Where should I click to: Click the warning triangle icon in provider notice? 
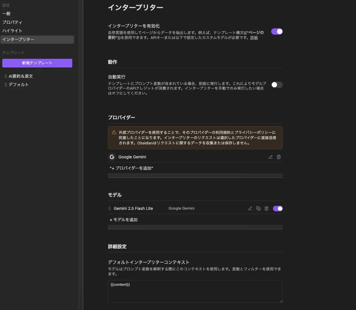[114, 132]
